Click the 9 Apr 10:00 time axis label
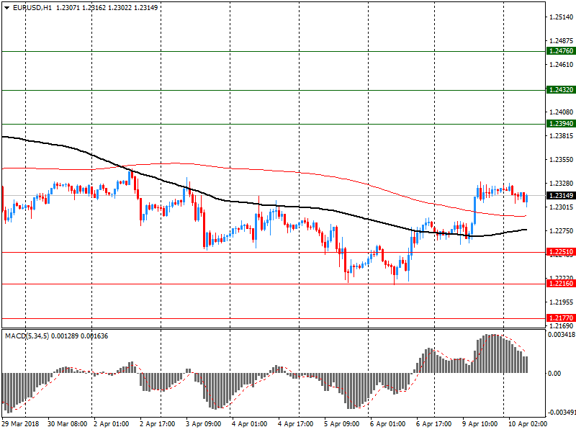 [x=480, y=423]
